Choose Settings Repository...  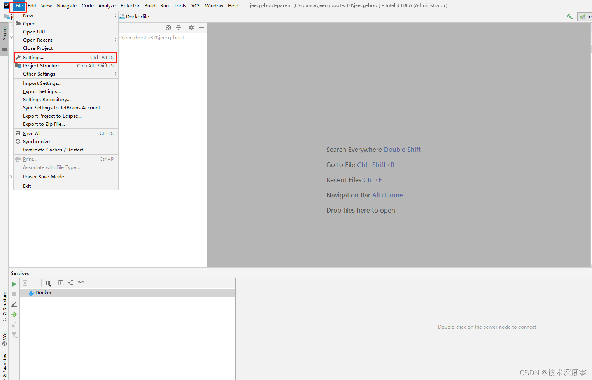[x=66, y=100]
